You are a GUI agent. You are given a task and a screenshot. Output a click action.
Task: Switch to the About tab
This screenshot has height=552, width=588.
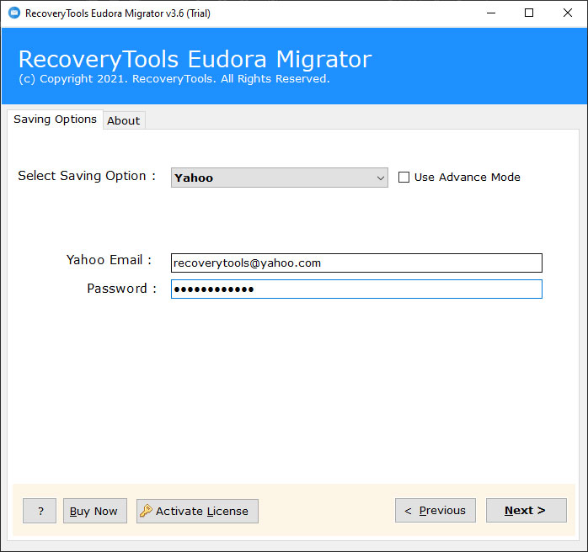coord(123,120)
